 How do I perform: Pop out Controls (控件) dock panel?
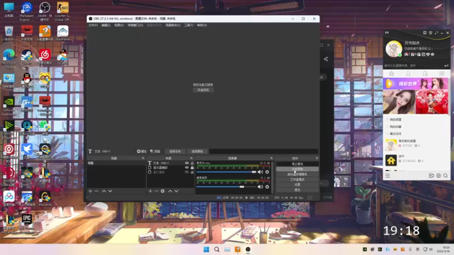click(317, 158)
